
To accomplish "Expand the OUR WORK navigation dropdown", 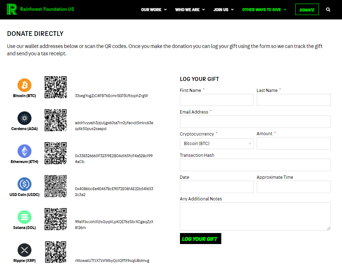I will click(x=154, y=10).
